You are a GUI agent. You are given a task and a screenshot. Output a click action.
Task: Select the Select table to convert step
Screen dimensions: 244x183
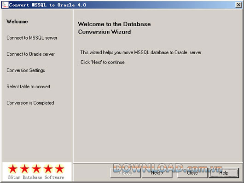29,86
